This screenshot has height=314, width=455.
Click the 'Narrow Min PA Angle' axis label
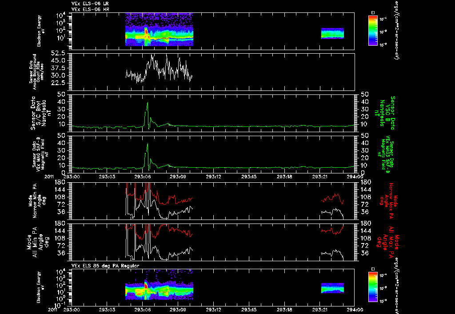[x=37, y=201]
